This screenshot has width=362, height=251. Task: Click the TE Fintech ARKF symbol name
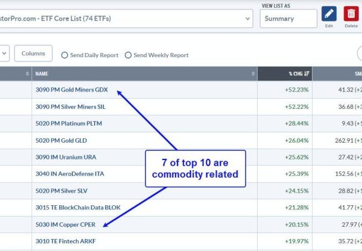coord(66,241)
